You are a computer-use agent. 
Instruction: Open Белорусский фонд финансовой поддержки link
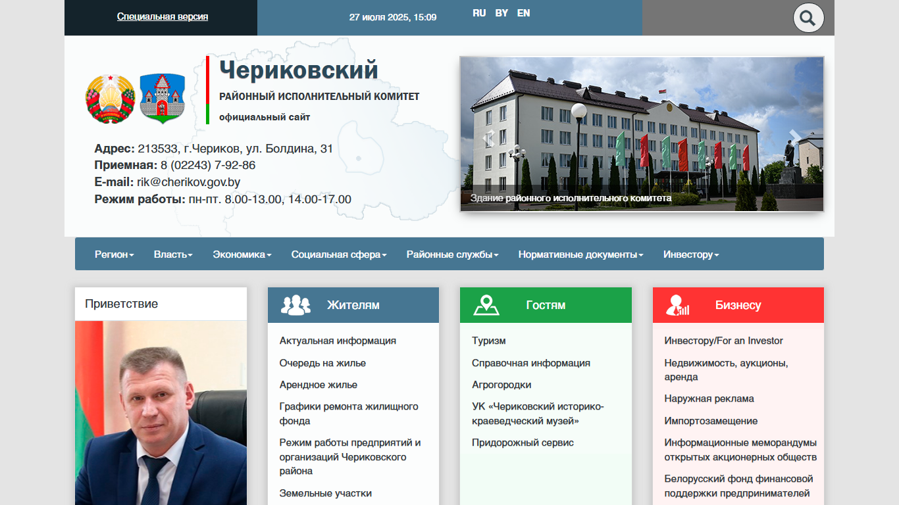739,486
